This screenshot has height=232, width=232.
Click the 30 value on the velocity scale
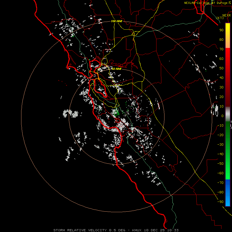221,87
